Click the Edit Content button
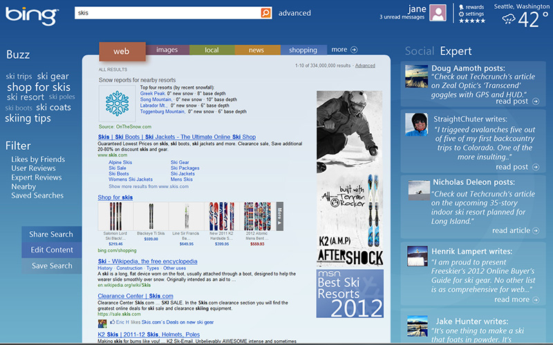 (x=51, y=250)
